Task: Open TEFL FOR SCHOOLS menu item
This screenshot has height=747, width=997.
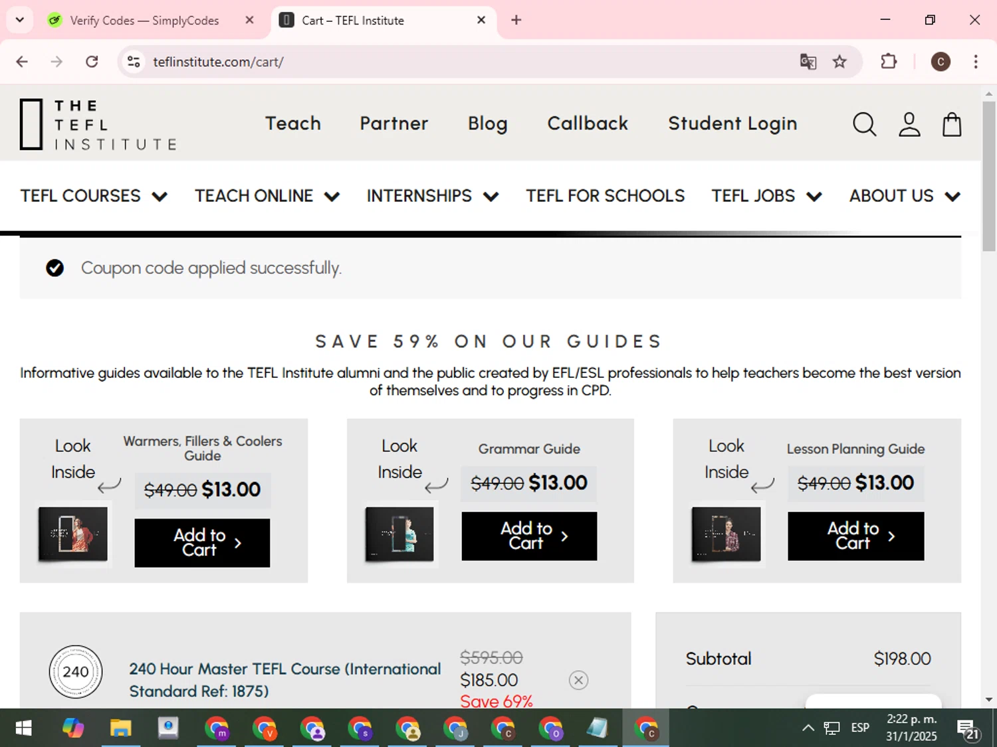Action: tap(605, 196)
